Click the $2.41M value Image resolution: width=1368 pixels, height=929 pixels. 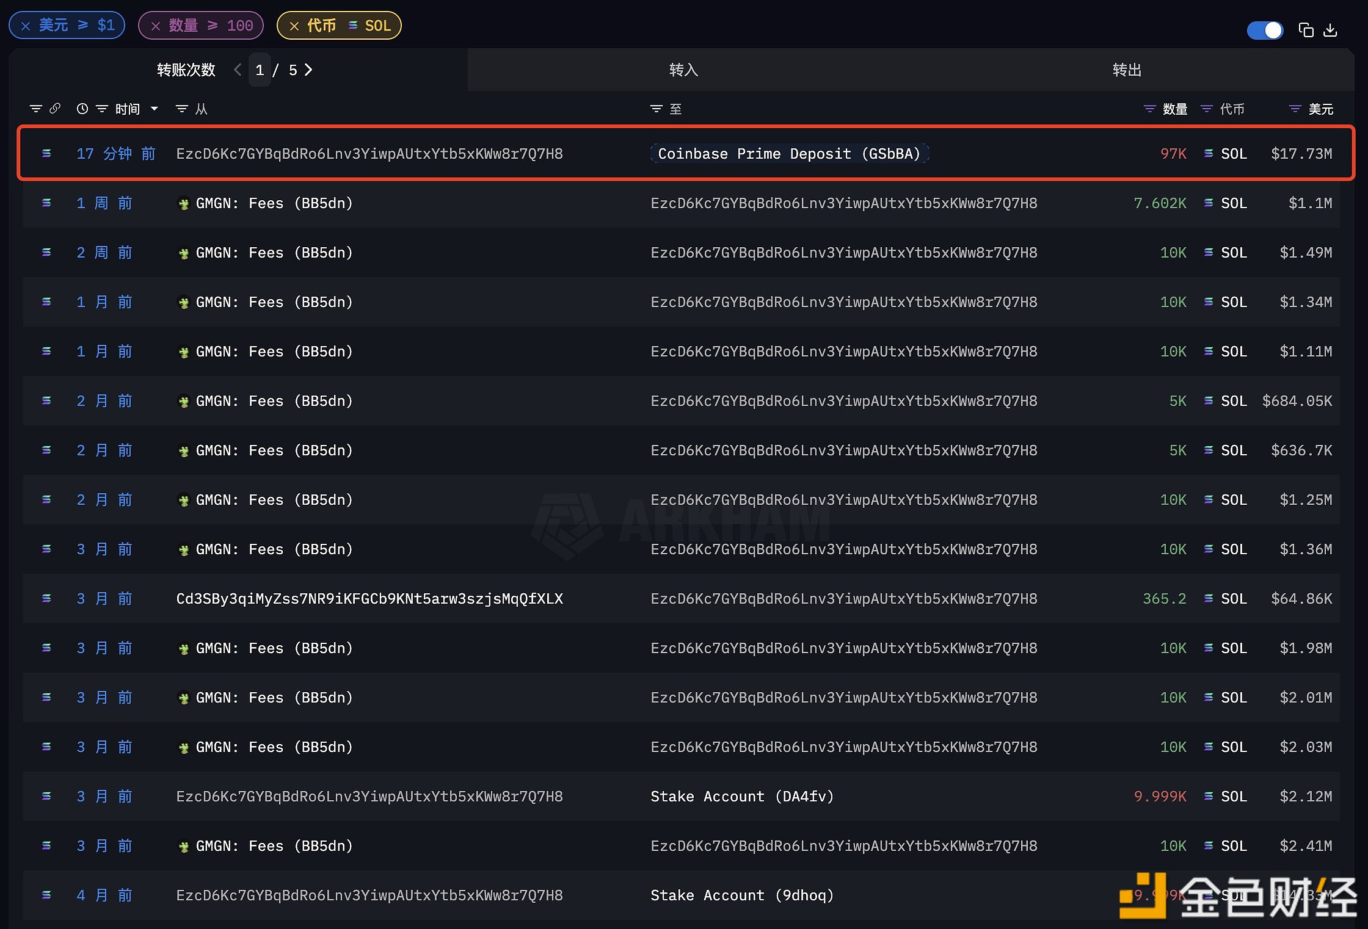pos(1306,846)
